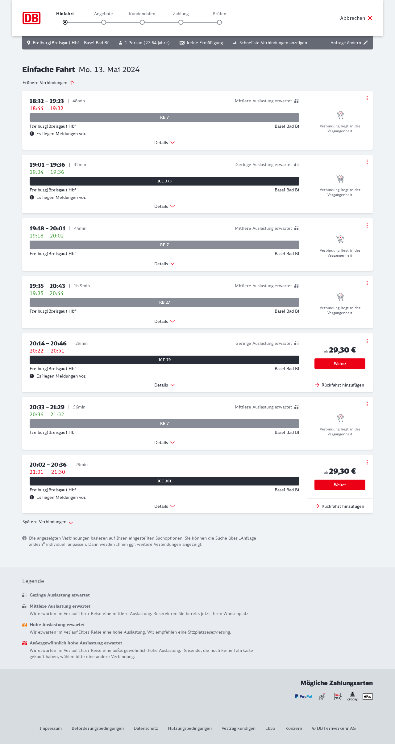Click the Abbrechen close icon
The width and height of the screenshot is (395, 744).
(370, 18)
